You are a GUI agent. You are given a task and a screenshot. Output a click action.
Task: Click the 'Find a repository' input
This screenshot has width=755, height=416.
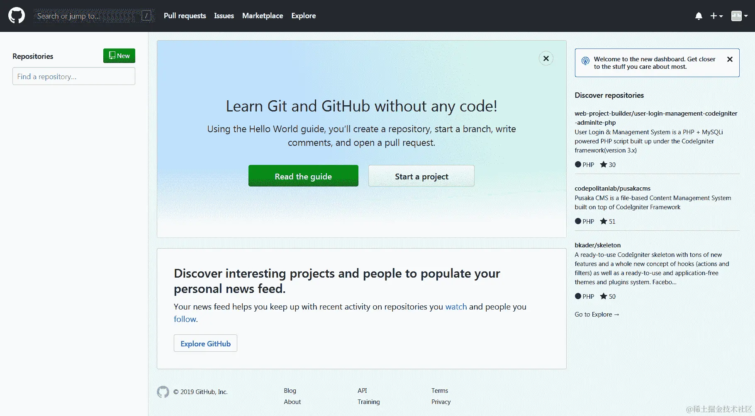pos(74,76)
